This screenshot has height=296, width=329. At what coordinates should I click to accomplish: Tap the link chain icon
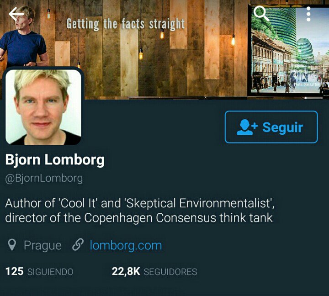[78, 245]
